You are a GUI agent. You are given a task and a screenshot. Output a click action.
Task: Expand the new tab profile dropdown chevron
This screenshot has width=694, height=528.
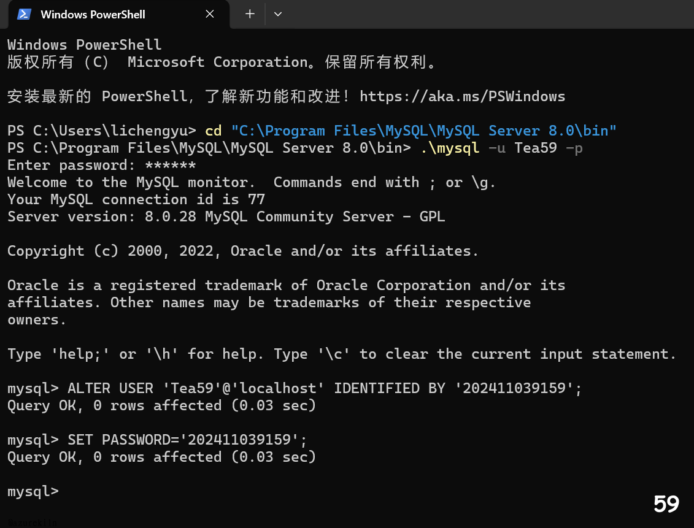pos(278,14)
